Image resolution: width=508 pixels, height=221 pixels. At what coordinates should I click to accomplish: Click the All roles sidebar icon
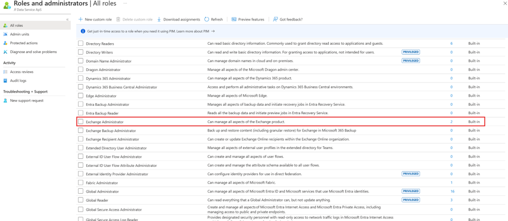(5, 26)
